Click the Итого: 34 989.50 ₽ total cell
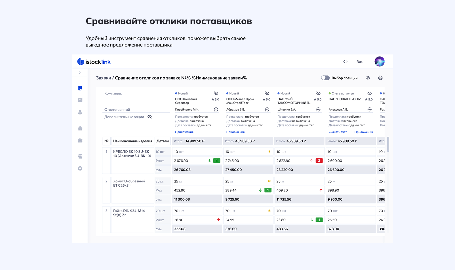Image resolution: width=455 pixels, height=270 pixels. click(x=197, y=141)
